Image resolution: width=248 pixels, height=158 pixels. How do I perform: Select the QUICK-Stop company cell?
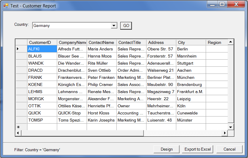72,113
